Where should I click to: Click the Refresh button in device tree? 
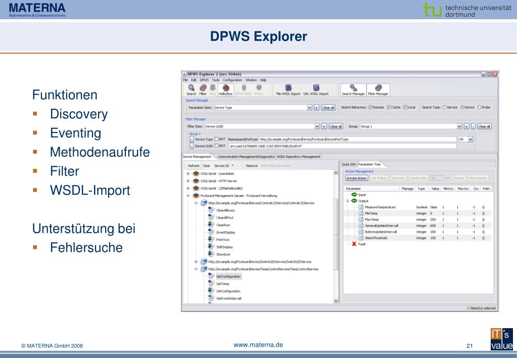pos(194,166)
